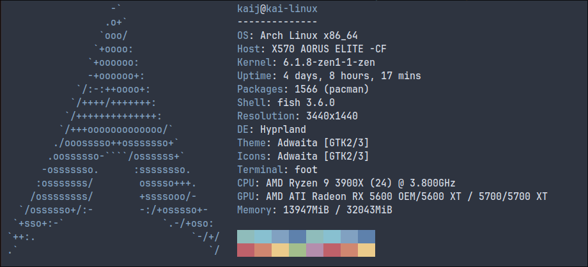Click the kaij@kai-linux user title
Viewport: 588px width, 267px height.
coord(277,9)
